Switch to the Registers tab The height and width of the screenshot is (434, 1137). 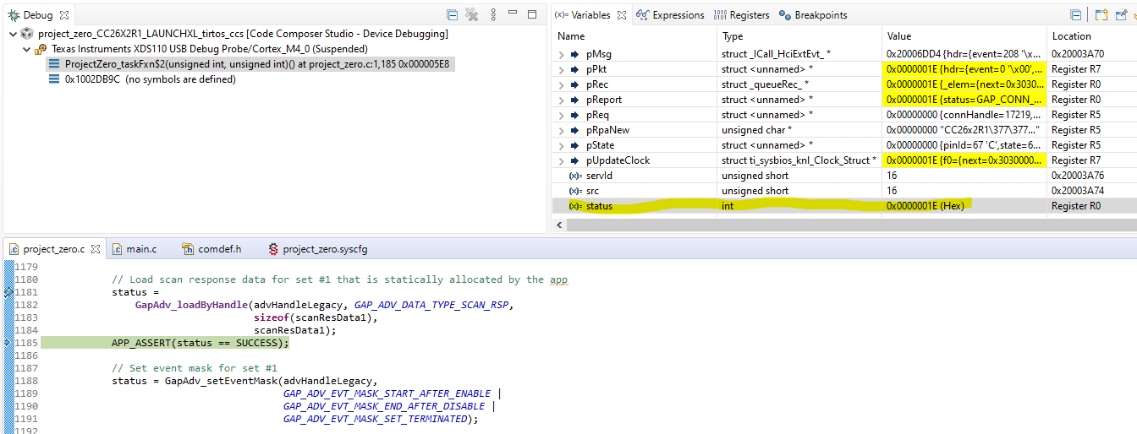pyautogui.click(x=742, y=15)
